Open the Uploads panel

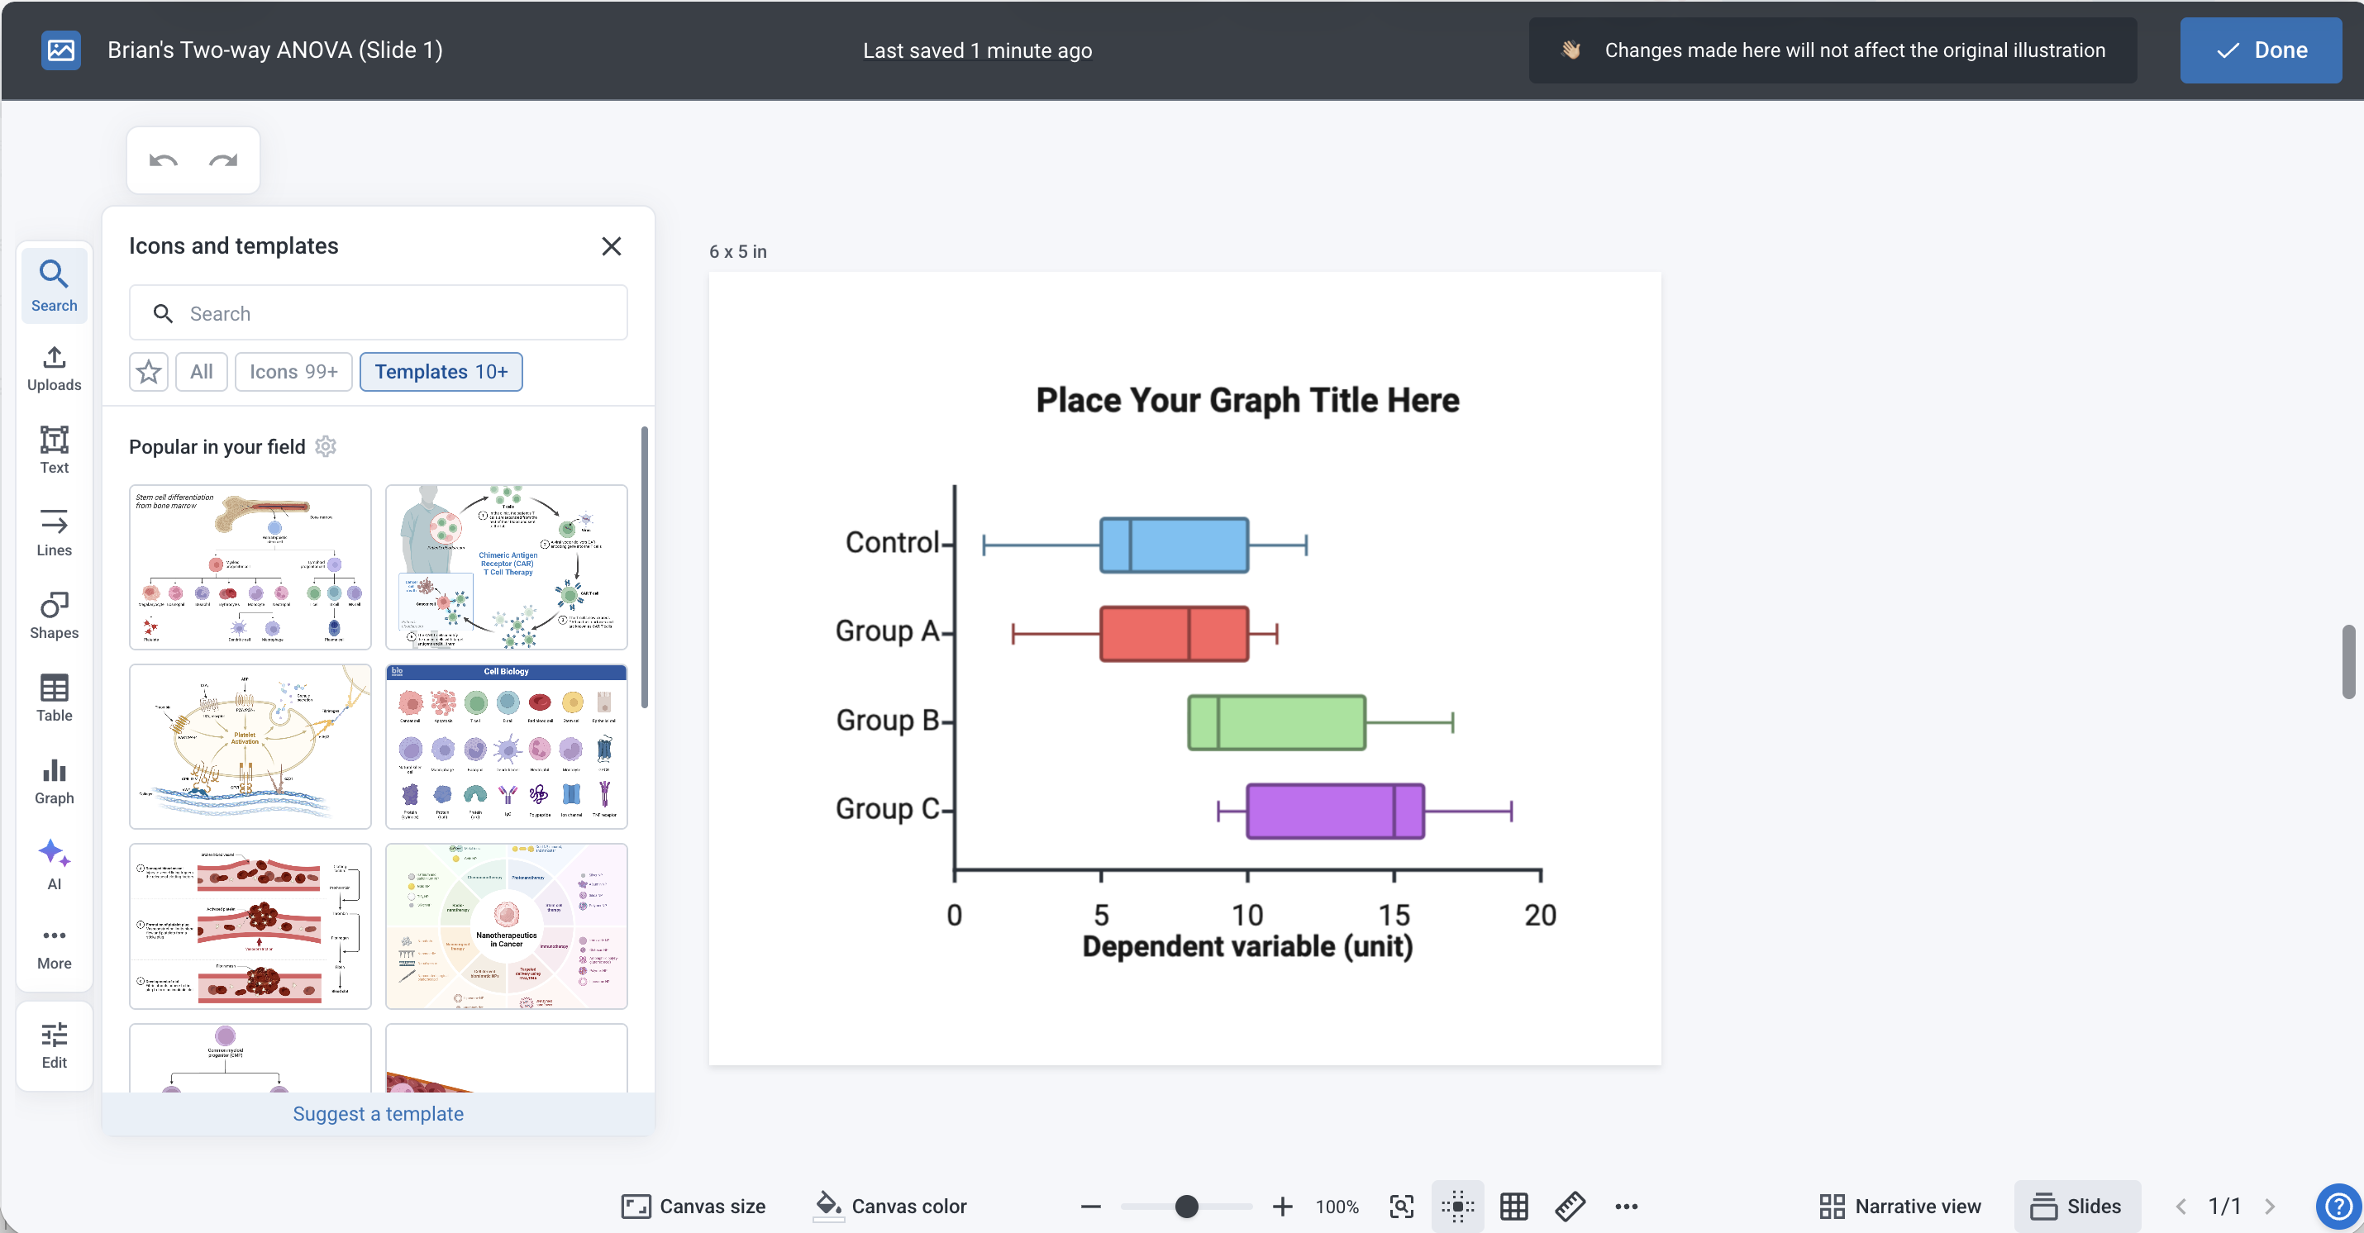coord(55,368)
